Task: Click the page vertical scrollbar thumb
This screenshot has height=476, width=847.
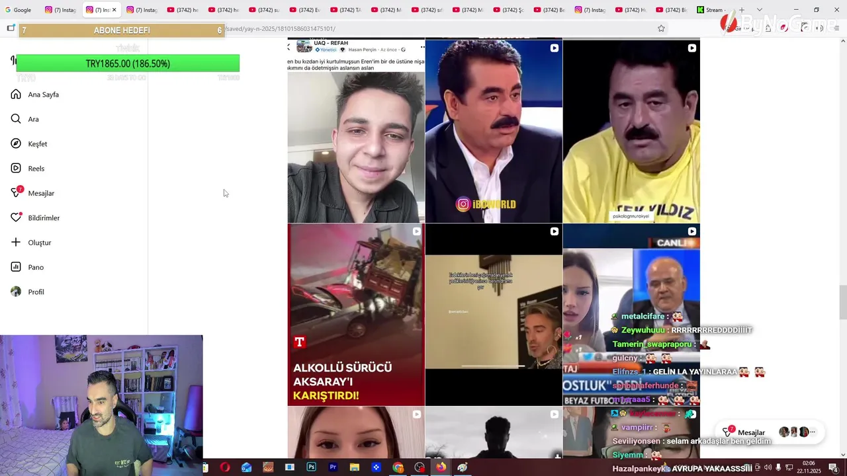Action: 842,301
